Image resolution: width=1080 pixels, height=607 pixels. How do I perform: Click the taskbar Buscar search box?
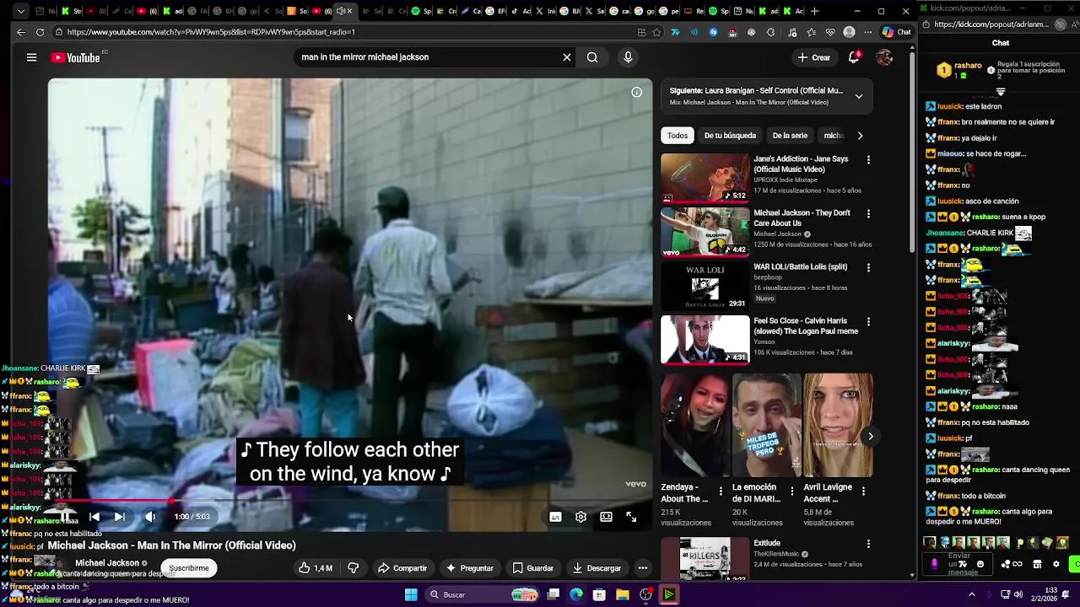(x=482, y=594)
